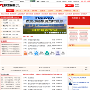Image resolution: width=90 pixels, height=90 pixels.
Task: Open the 政府部门 category link
Action: [x=5, y=20]
